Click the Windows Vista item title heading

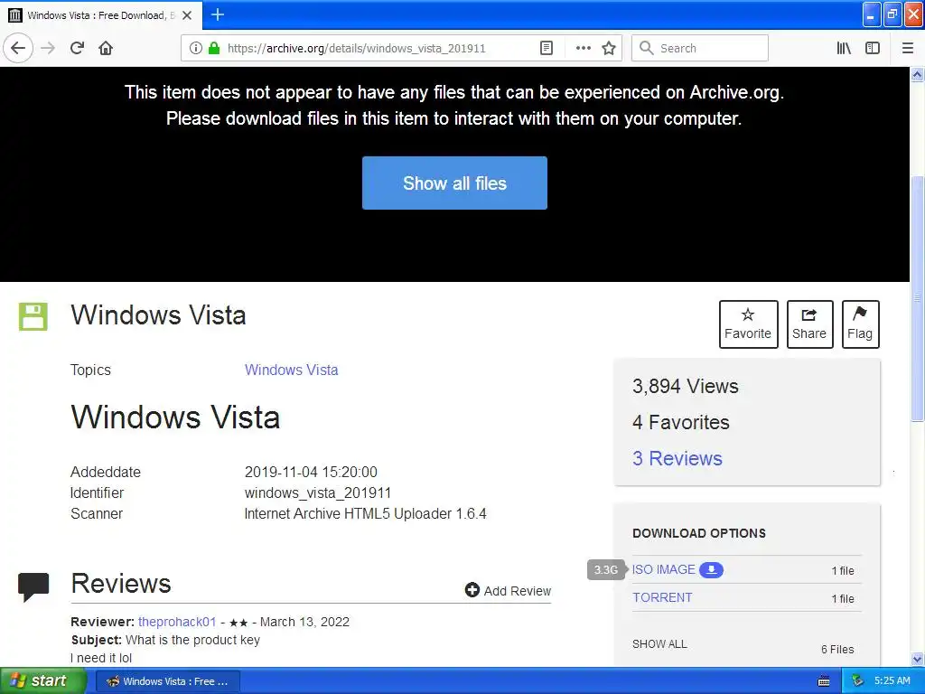(158, 315)
